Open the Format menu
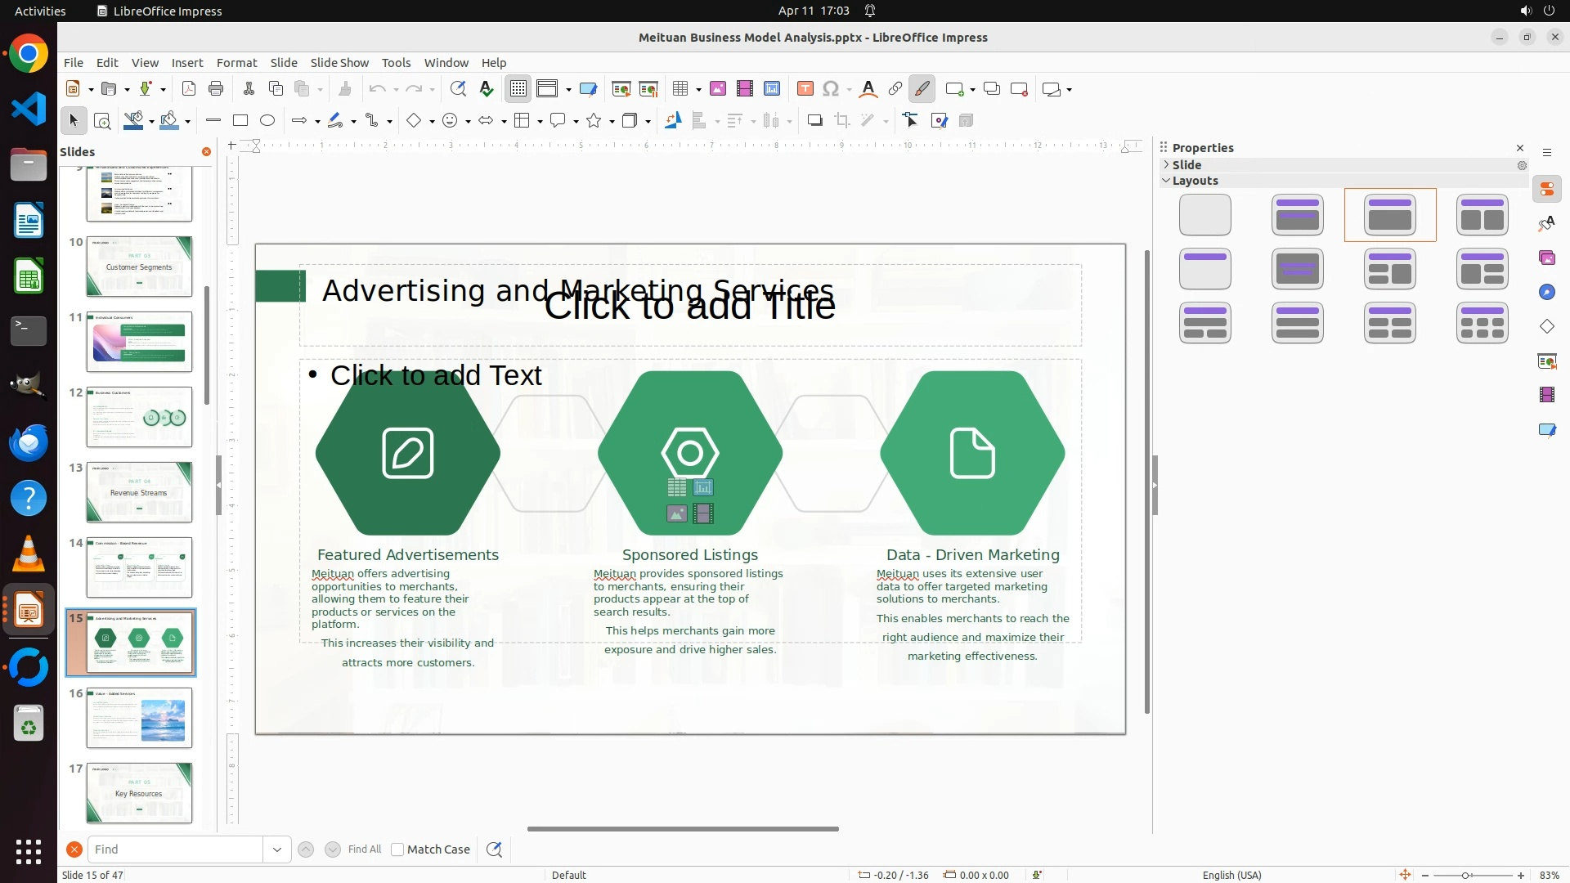This screenshot has width=1570, height=883. tap(236, 63)
